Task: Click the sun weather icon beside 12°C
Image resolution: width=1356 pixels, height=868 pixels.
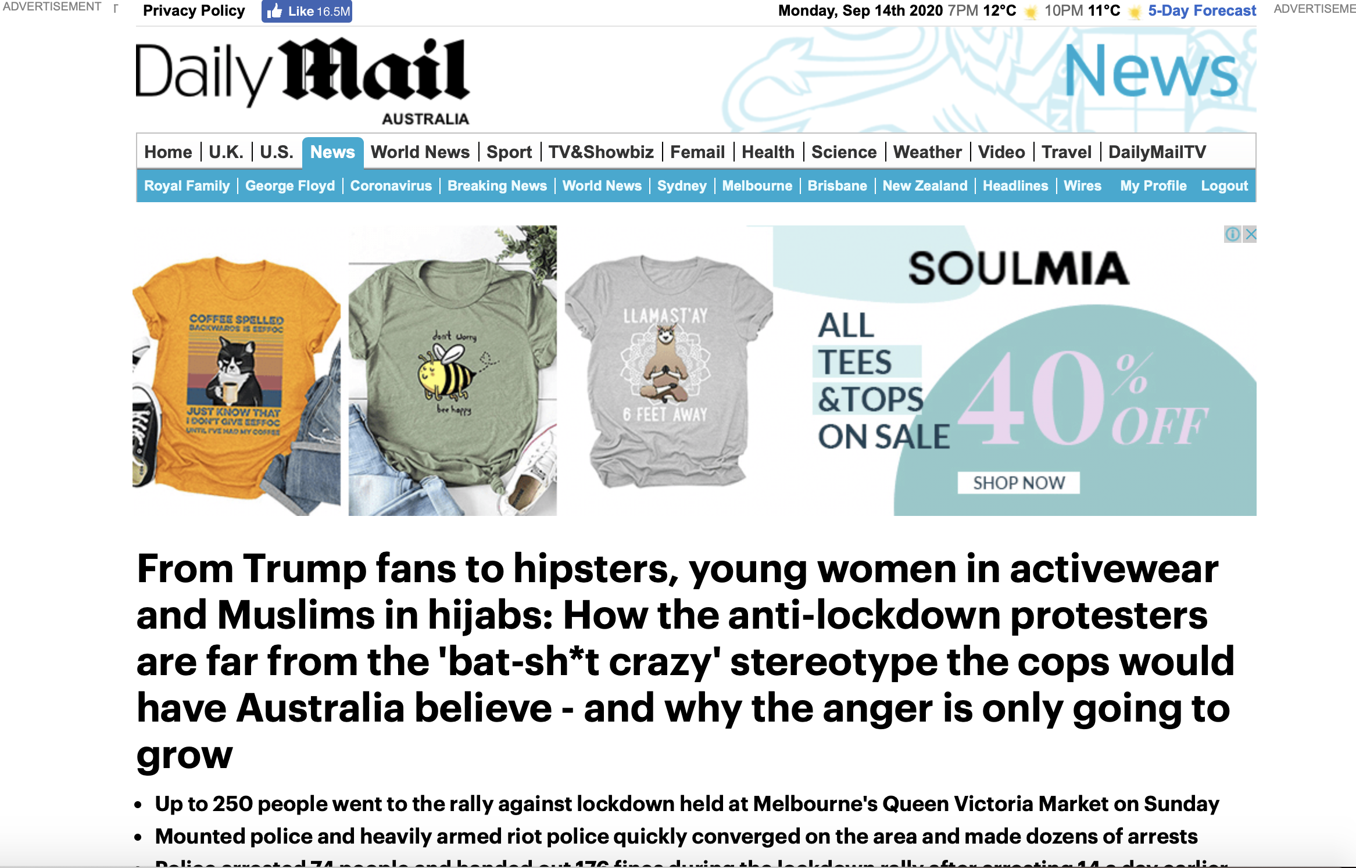Action: 1030,12
